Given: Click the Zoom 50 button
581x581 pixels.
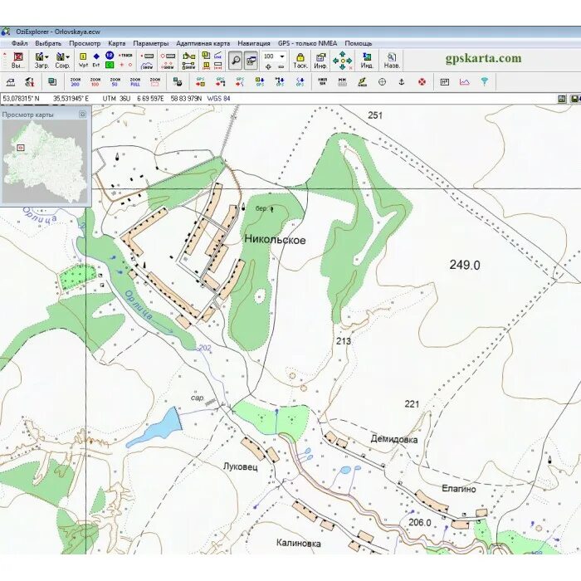Looking at the screenshot, I should click(115, 82).
